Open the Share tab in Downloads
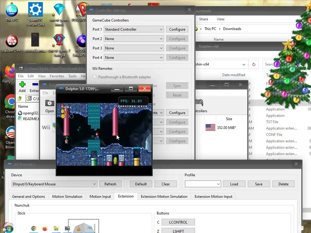The width and height of the screenshot is (311, 233). [x=203, y=19]
